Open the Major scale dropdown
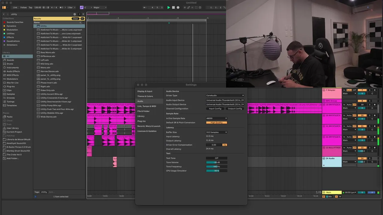The image size is (383, 215). pos(100,7)
